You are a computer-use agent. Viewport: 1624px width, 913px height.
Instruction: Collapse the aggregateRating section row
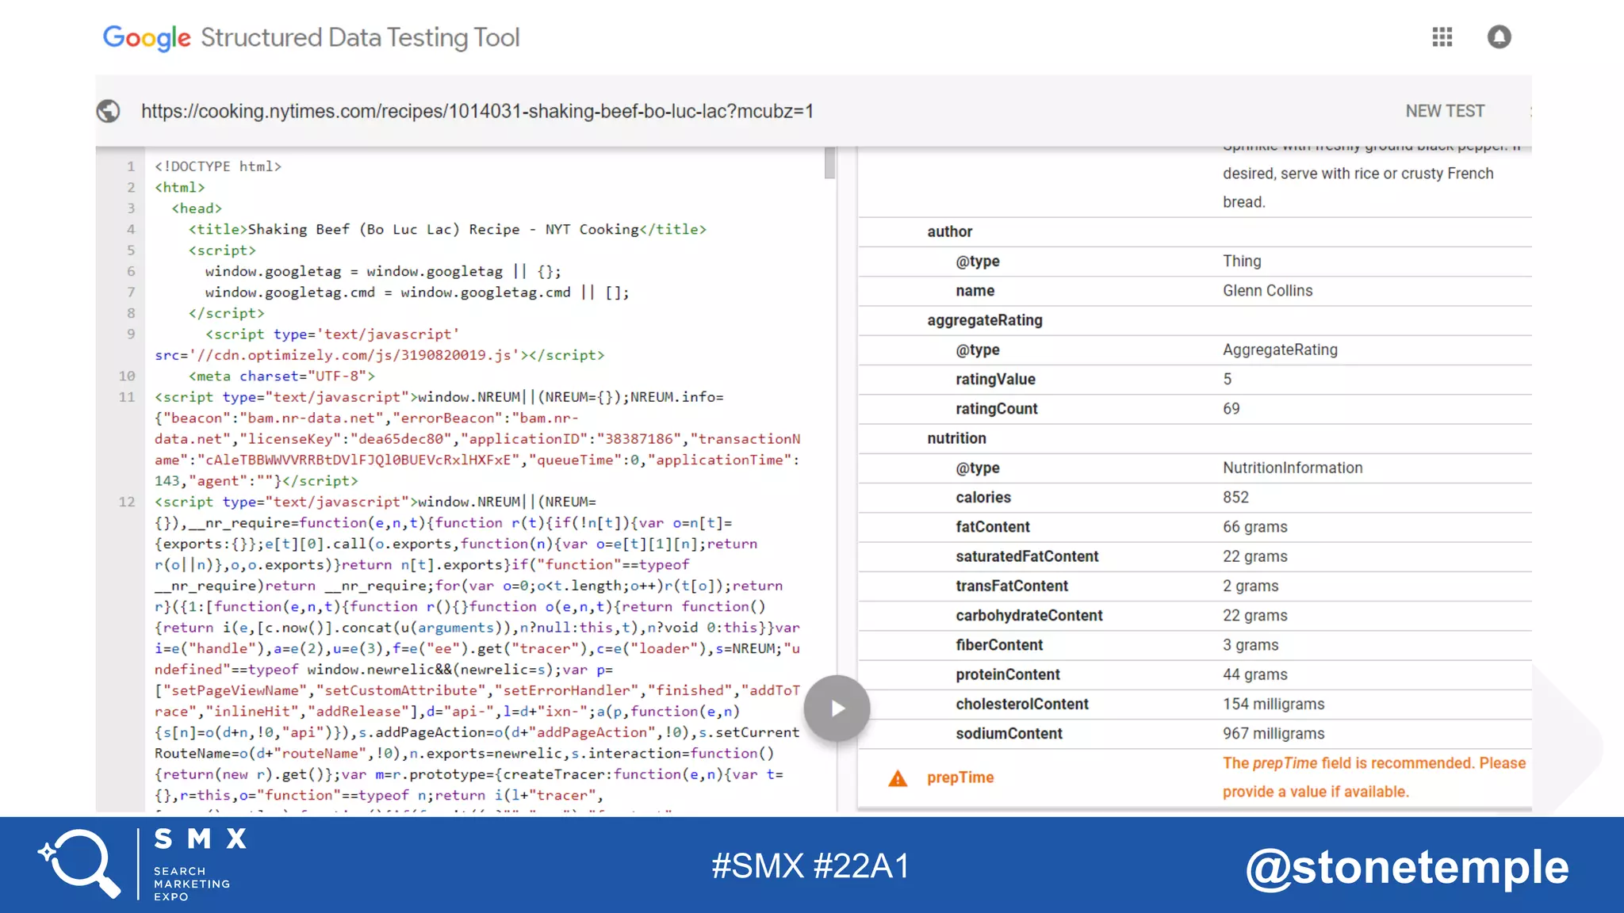click(x=984, y=320)
